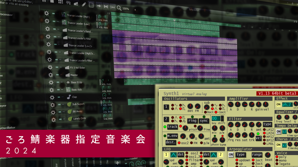Open gear menu of the Clap track

point(52,97)
